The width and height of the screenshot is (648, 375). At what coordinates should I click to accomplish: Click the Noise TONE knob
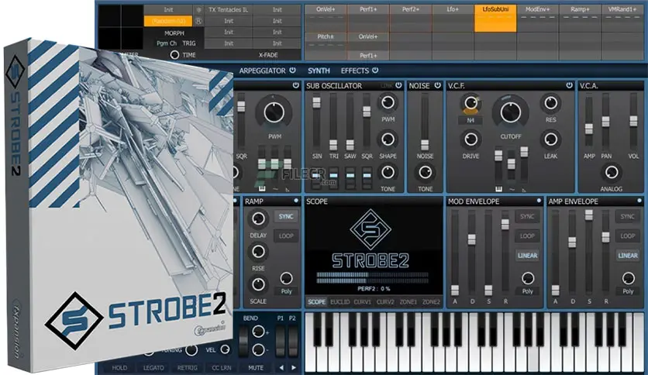pos(425,172)
